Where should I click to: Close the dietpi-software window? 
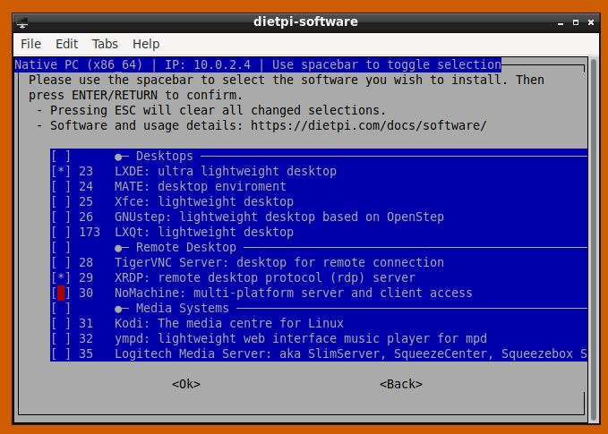point(591,22)
